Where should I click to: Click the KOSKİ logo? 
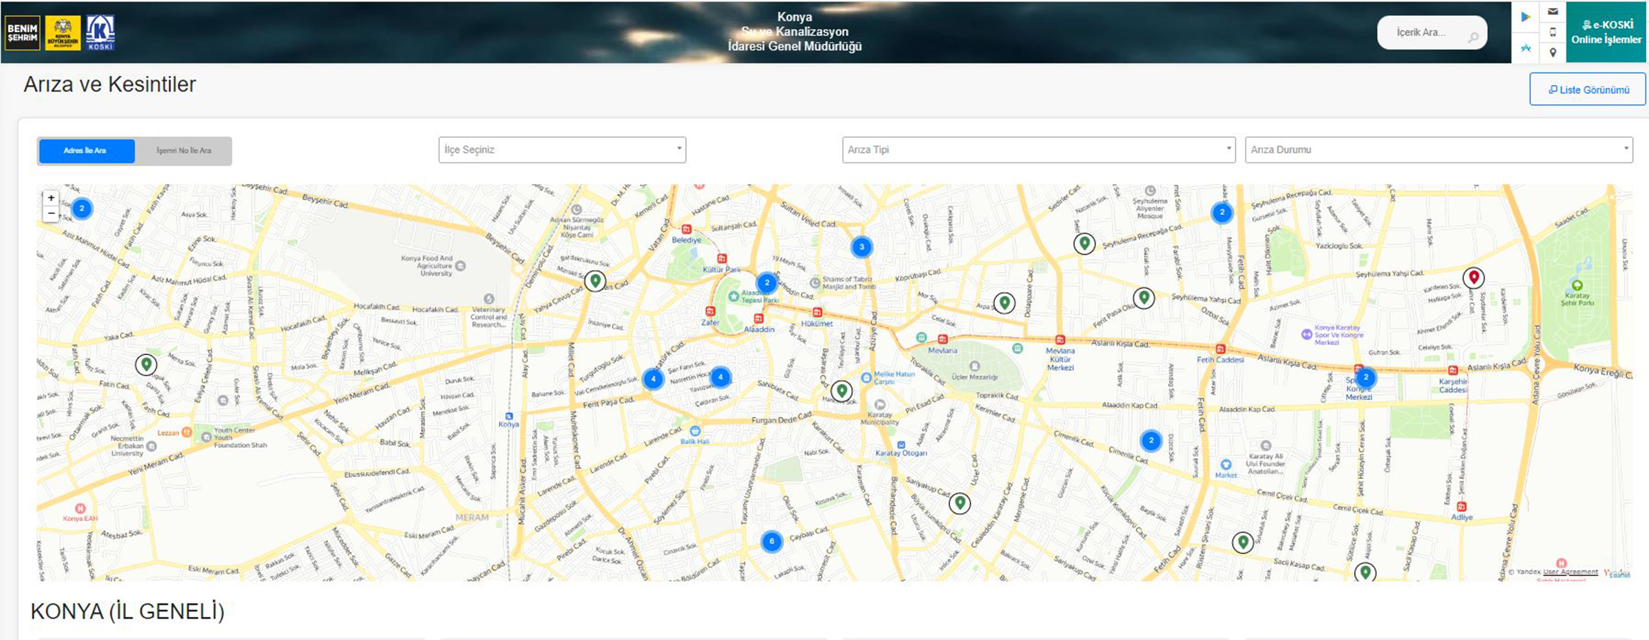[x=101, y=32]
